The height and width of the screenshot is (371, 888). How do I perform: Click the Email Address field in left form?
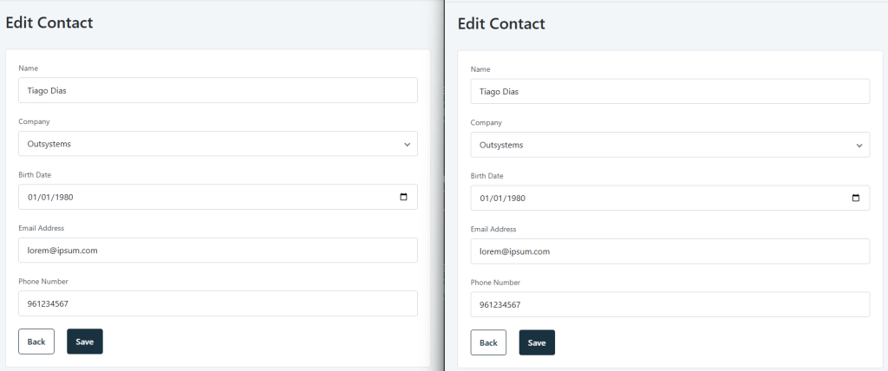point(218,251)
